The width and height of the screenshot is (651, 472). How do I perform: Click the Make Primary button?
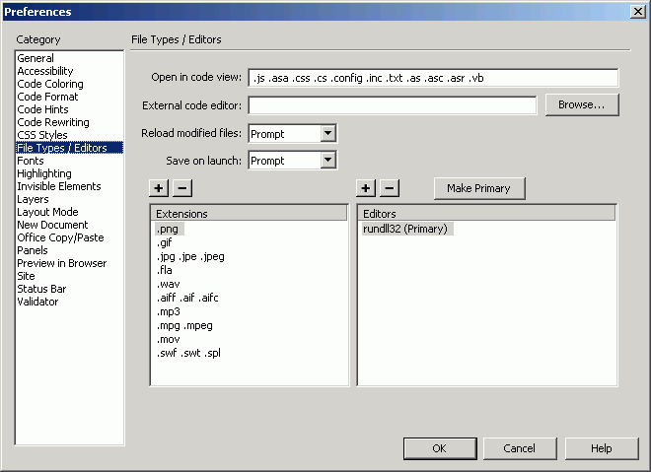tap(479, 188)
